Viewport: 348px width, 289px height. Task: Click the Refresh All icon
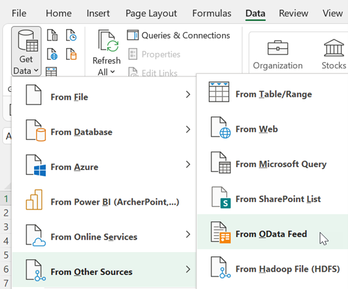(108, 41)
